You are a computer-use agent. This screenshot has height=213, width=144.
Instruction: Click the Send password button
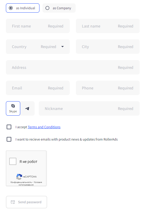(x=27, y=202)
